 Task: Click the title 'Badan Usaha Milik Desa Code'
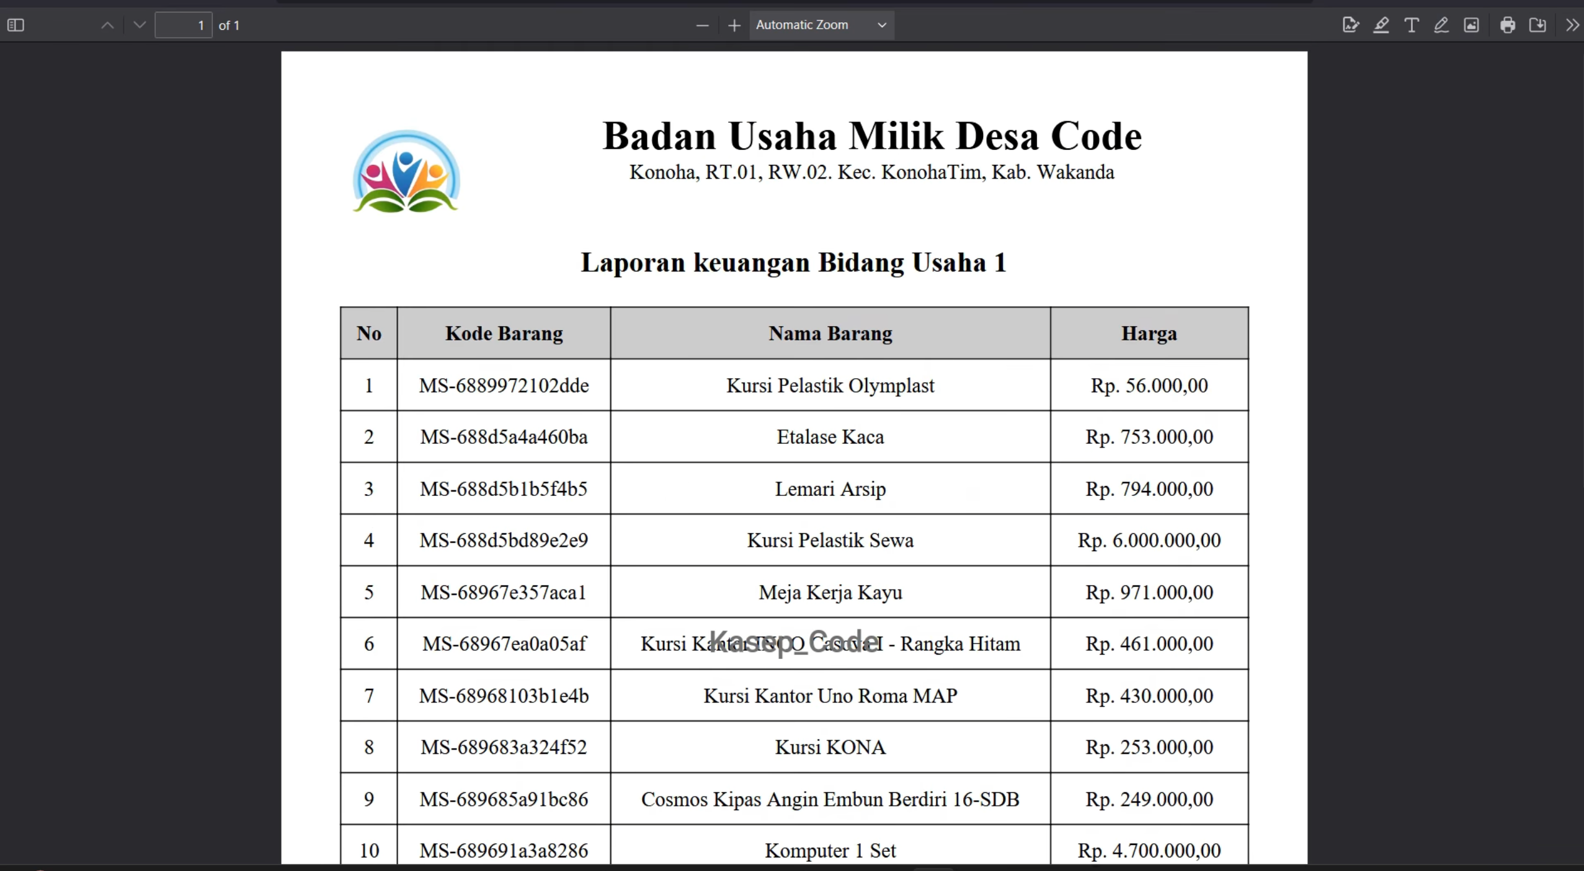click(x=872, y=136)
